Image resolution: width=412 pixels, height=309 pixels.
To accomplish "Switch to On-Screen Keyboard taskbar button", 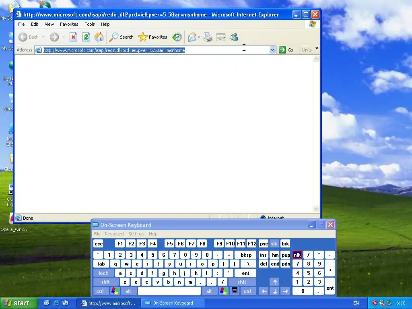I will click(172, 303).
